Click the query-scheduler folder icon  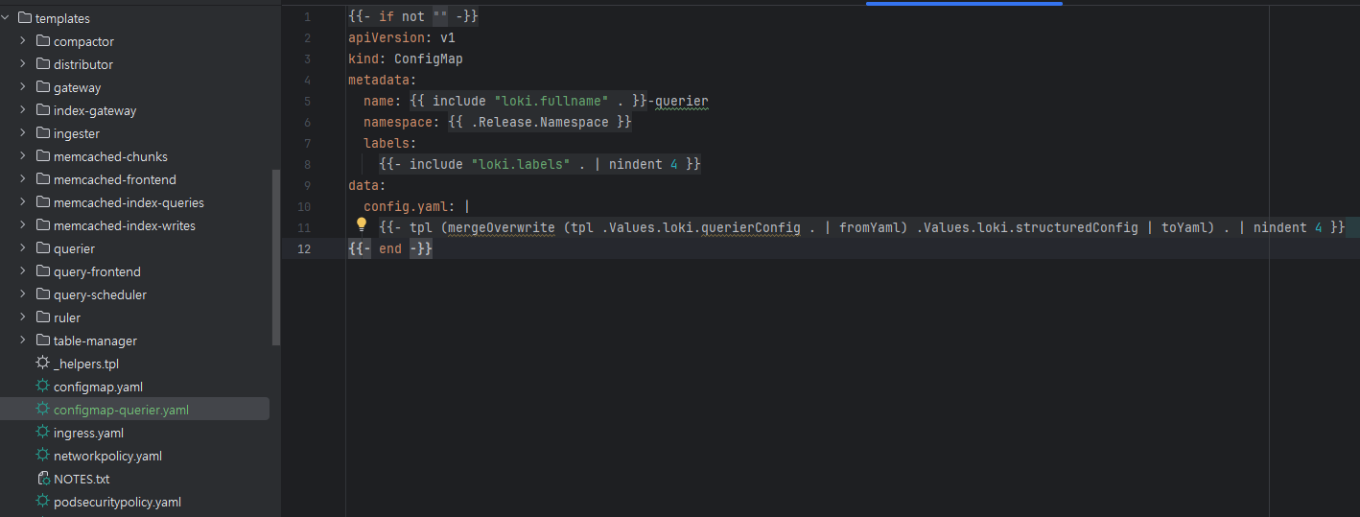click(43, 294)
